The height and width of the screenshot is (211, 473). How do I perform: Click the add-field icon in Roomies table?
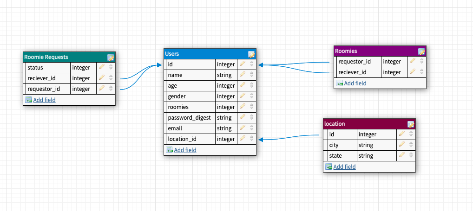(x=339, y=83)
